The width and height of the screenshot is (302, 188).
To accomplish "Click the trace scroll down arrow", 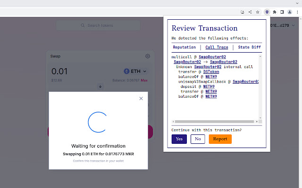I will pos(260,118).
